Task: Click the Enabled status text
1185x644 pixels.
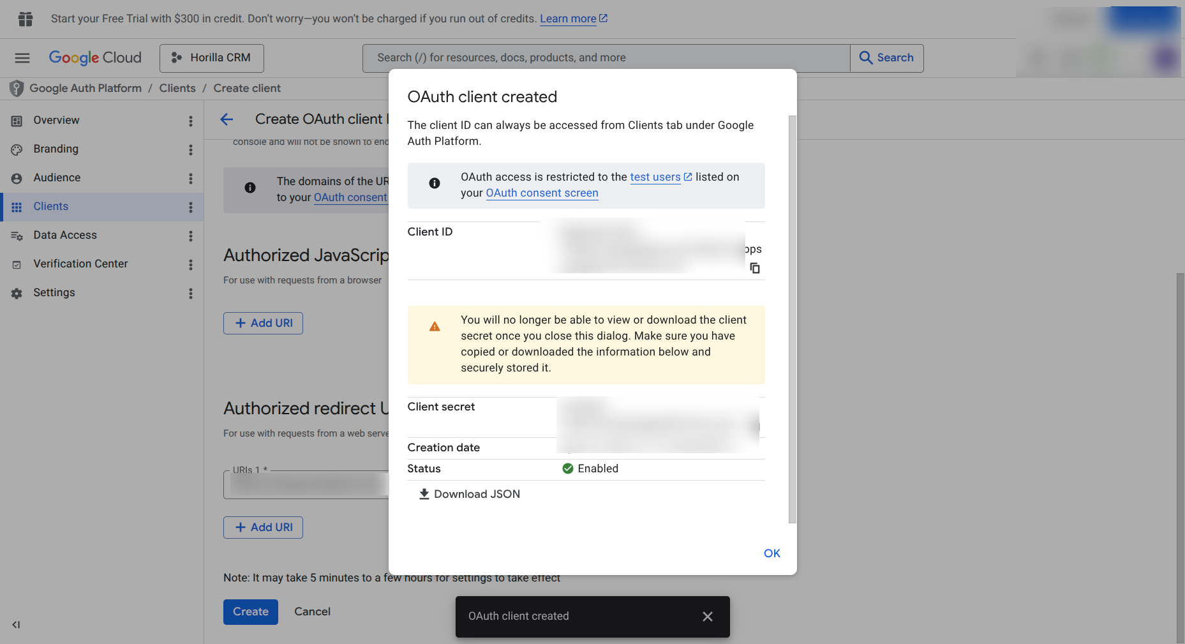Action: pyautogui.click(x=598, y=468)
